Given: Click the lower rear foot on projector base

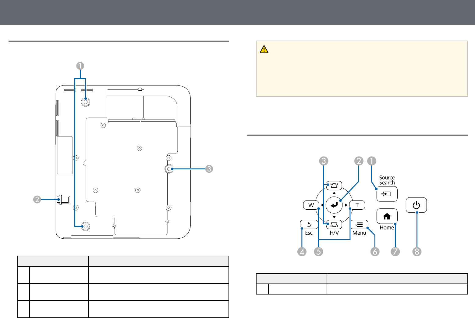Looking at the screenshot, I should click(x=85, y=226).
